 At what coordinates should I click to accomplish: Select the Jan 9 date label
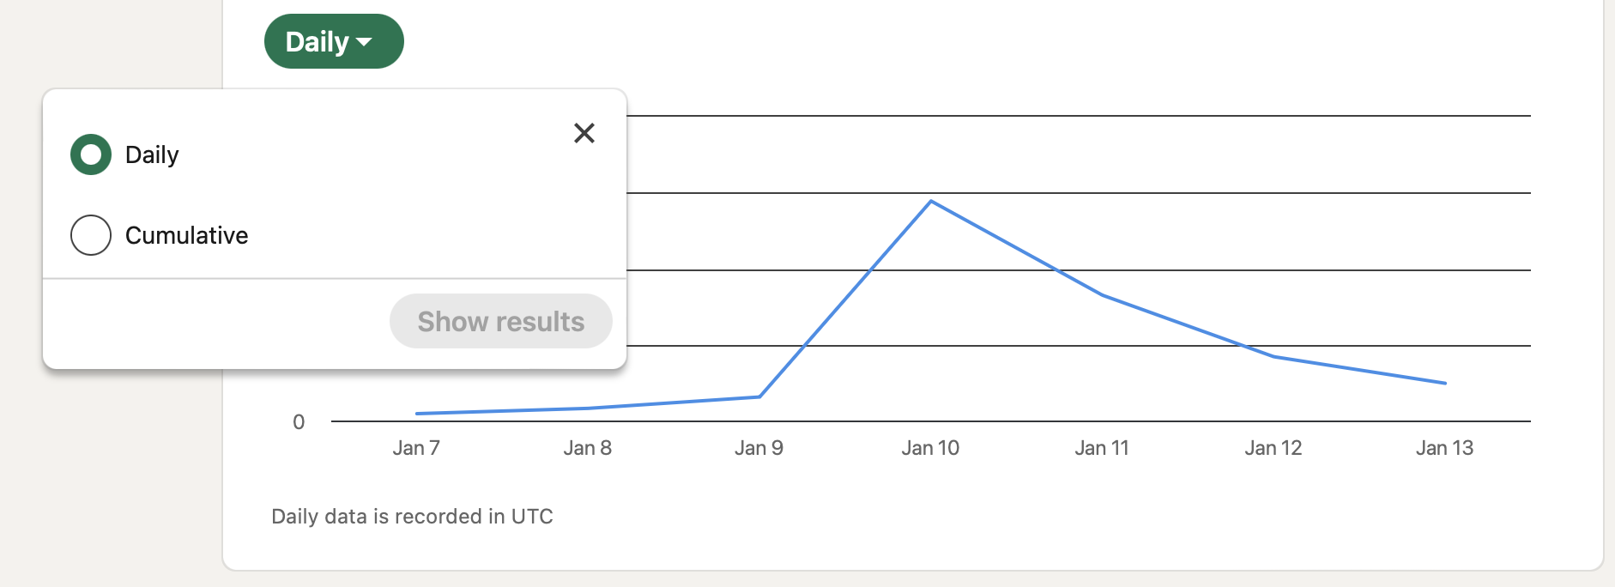[759, 448]
